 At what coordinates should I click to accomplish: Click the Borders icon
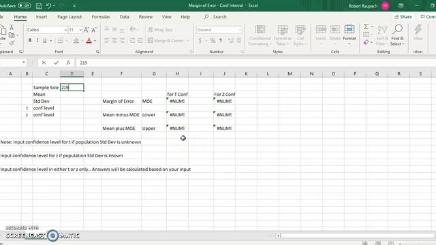[61, 41]
